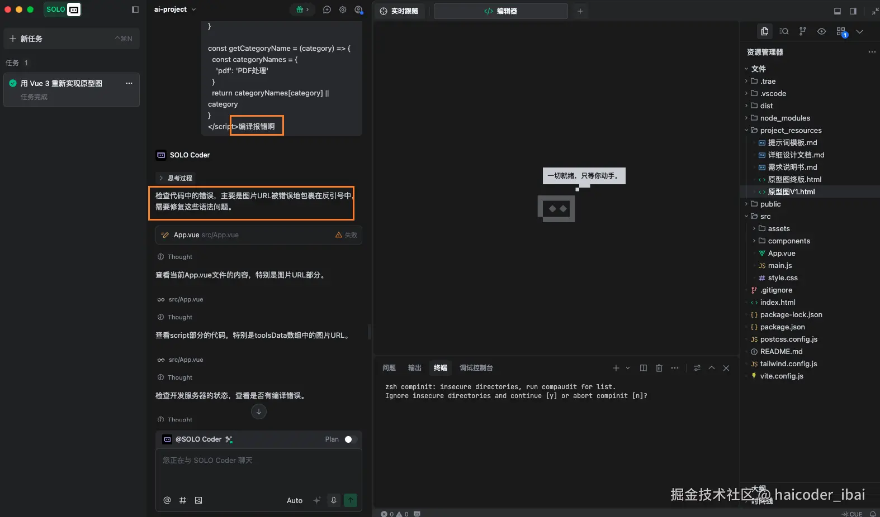The height and width of the screenshot is (517, 880).
Task: Open the extensions grid icon
Action: (841, 32)
